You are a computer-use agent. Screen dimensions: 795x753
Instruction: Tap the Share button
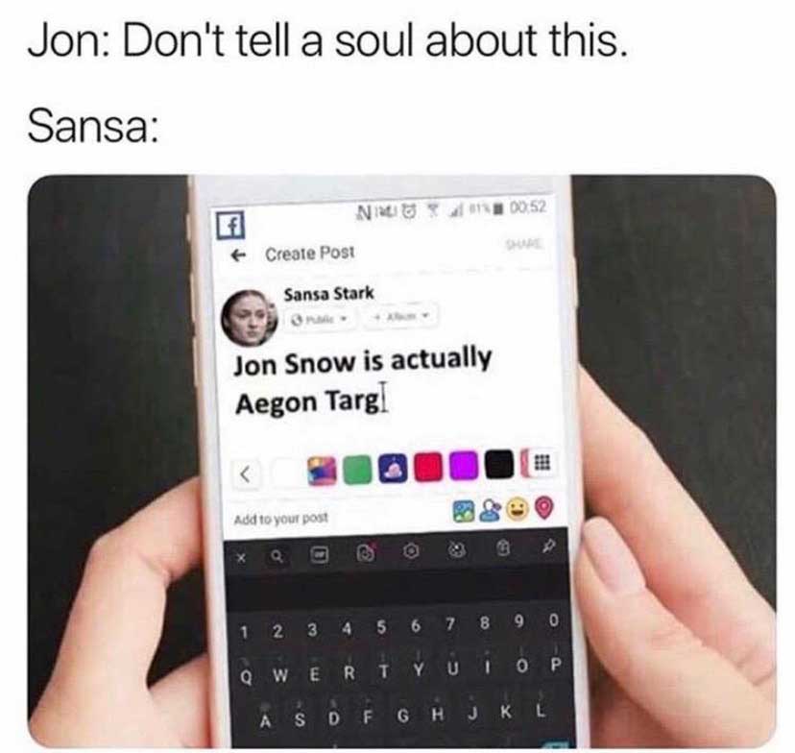[x=523, y=244]
